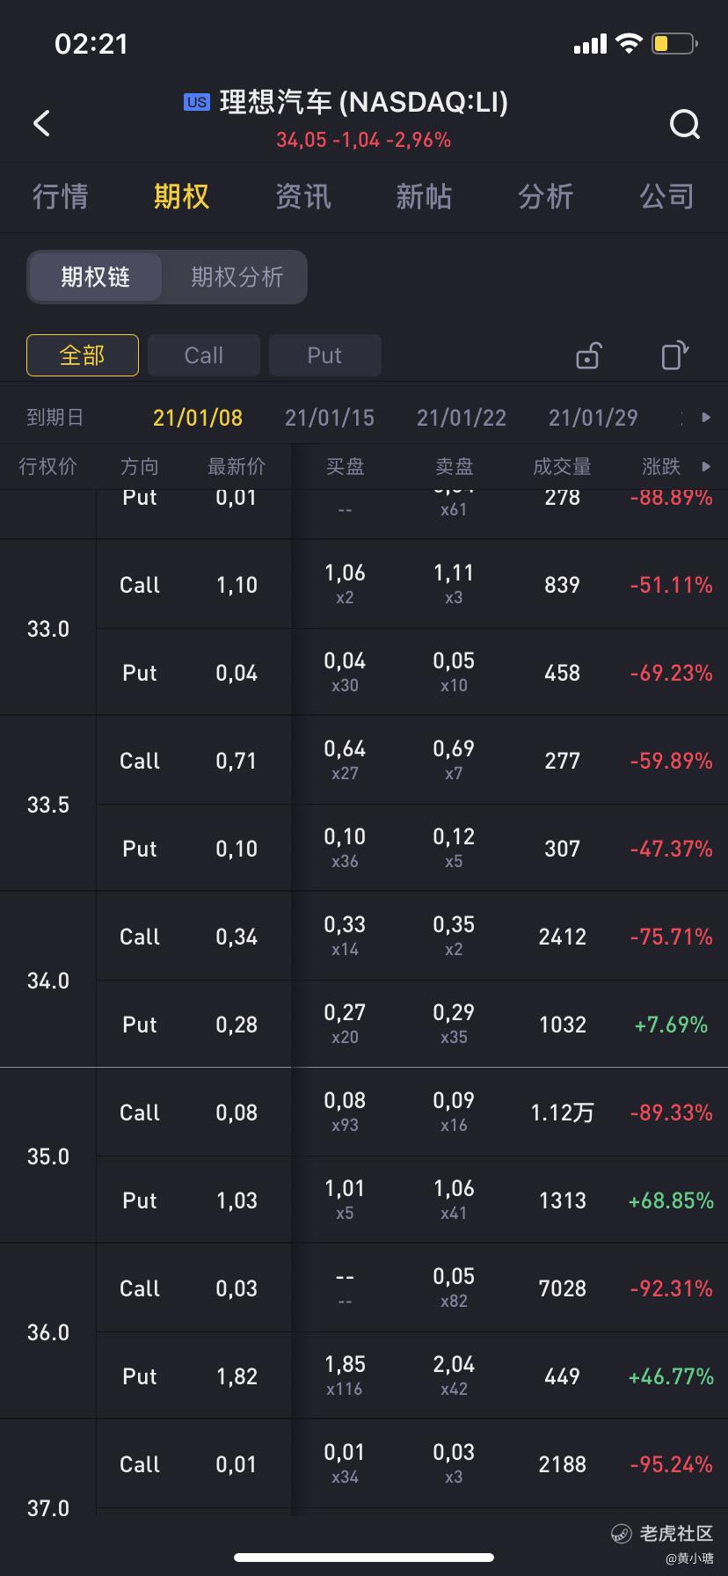Show more columns arrow beside 涨跌
The image size is (728, 1576).
(x=705, y=466)
